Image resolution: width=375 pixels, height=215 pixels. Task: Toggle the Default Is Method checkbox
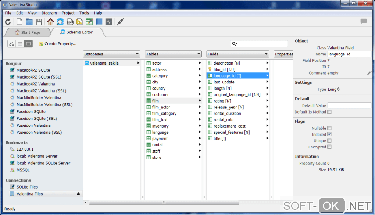pyautogui.click(x=329, y=112)
